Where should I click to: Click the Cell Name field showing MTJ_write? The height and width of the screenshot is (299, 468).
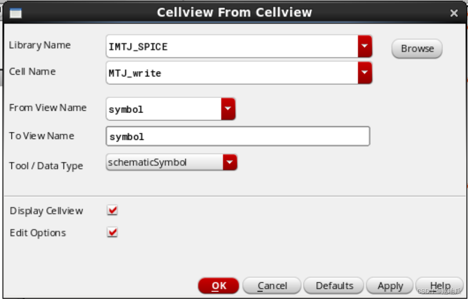tap(232, 73)
